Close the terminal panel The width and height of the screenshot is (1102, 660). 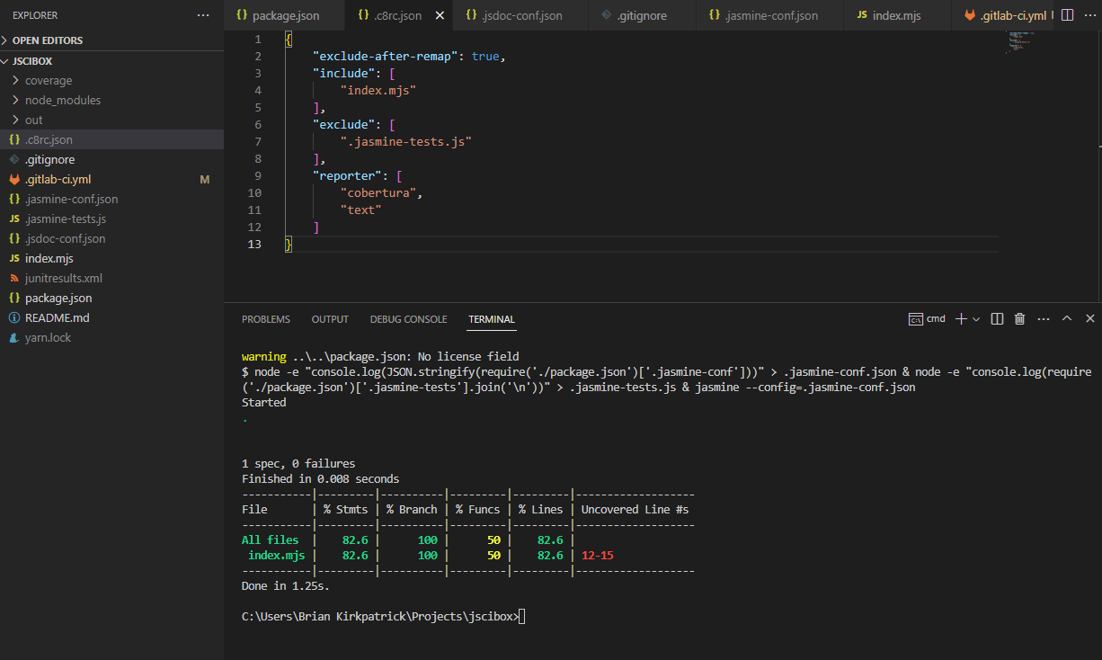click(1089, 319)
